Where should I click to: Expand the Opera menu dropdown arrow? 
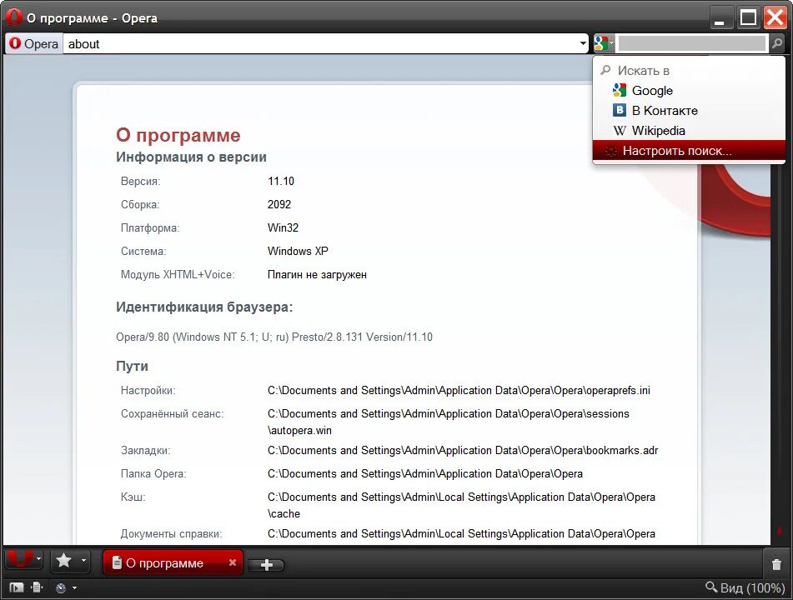point(38,559)
